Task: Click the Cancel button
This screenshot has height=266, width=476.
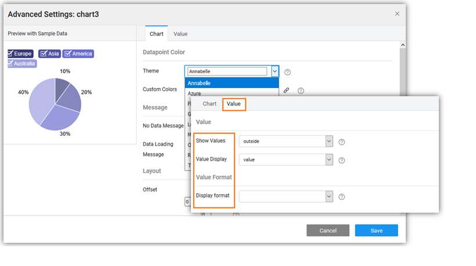Action: point(328,231)
